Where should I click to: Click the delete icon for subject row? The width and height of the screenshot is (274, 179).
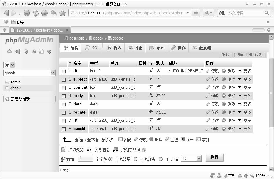224,79
